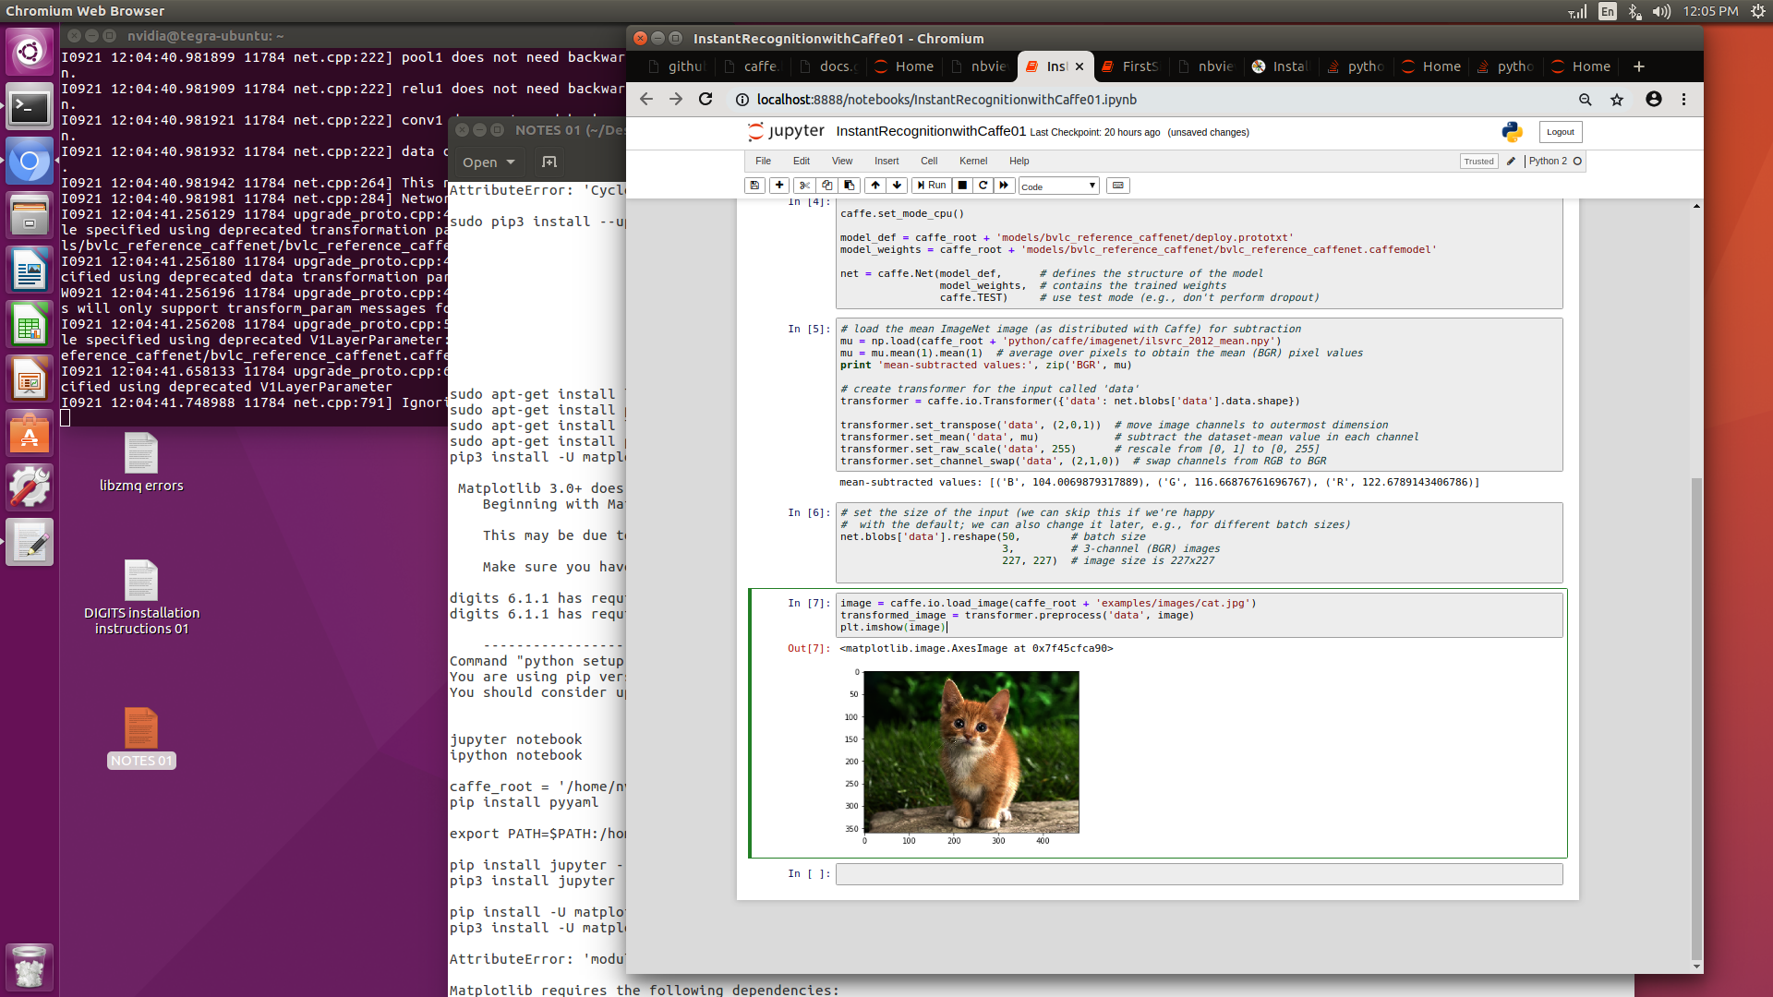This screenshot has height=997, width=1773.
Task: Select the Code cell type dropdown
Action: point(1057,185)
